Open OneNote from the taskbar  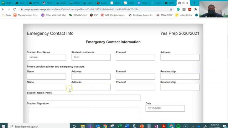(x=156, y=126)
